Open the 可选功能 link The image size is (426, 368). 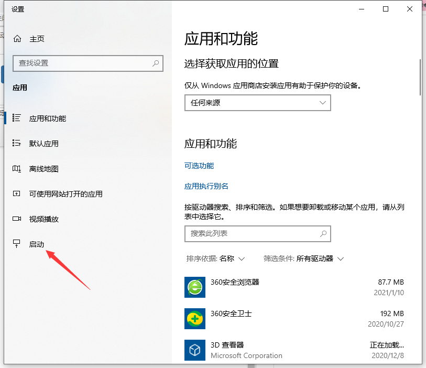(x=199, y=165)
